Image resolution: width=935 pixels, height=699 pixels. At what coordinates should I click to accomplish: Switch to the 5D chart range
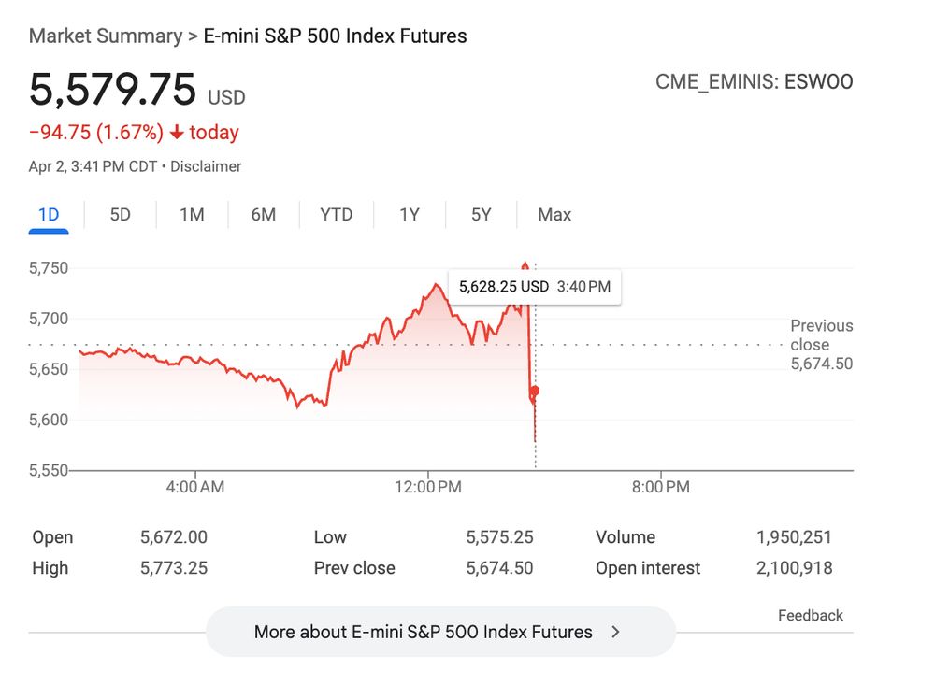point(120,215)
